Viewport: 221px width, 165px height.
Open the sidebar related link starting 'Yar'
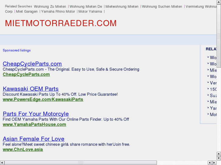click(x=213, y=108)
